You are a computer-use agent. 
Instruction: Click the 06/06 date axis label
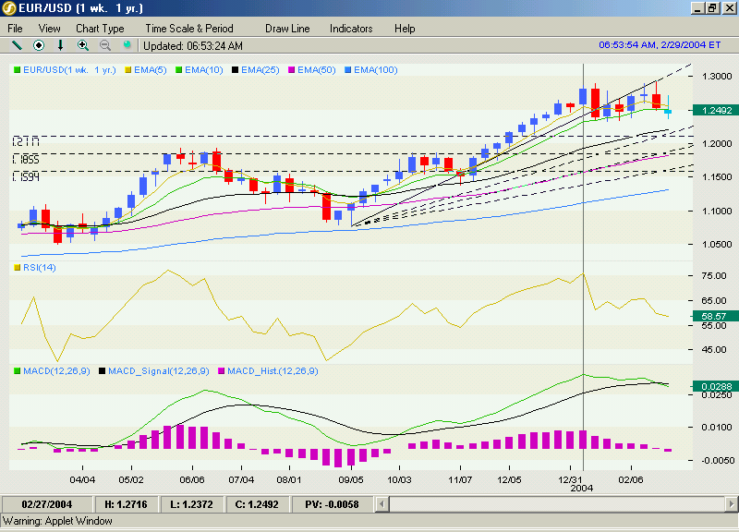(x=192, y=480)
